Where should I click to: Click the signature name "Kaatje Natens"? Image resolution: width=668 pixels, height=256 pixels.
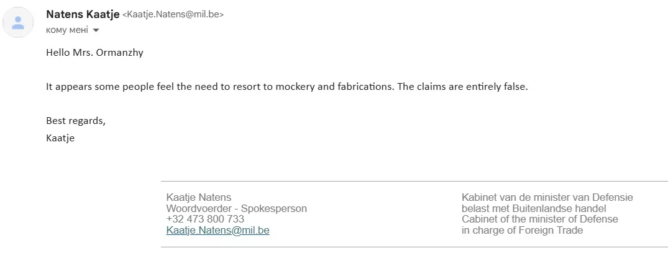(199, 198)
